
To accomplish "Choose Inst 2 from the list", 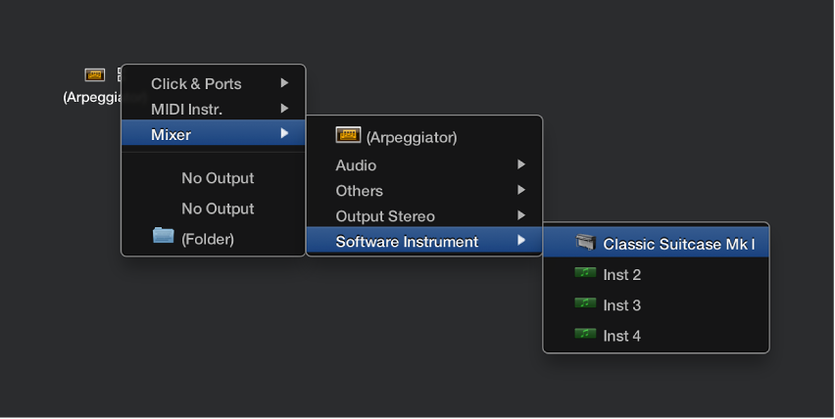I will click(x=656, y=274).
